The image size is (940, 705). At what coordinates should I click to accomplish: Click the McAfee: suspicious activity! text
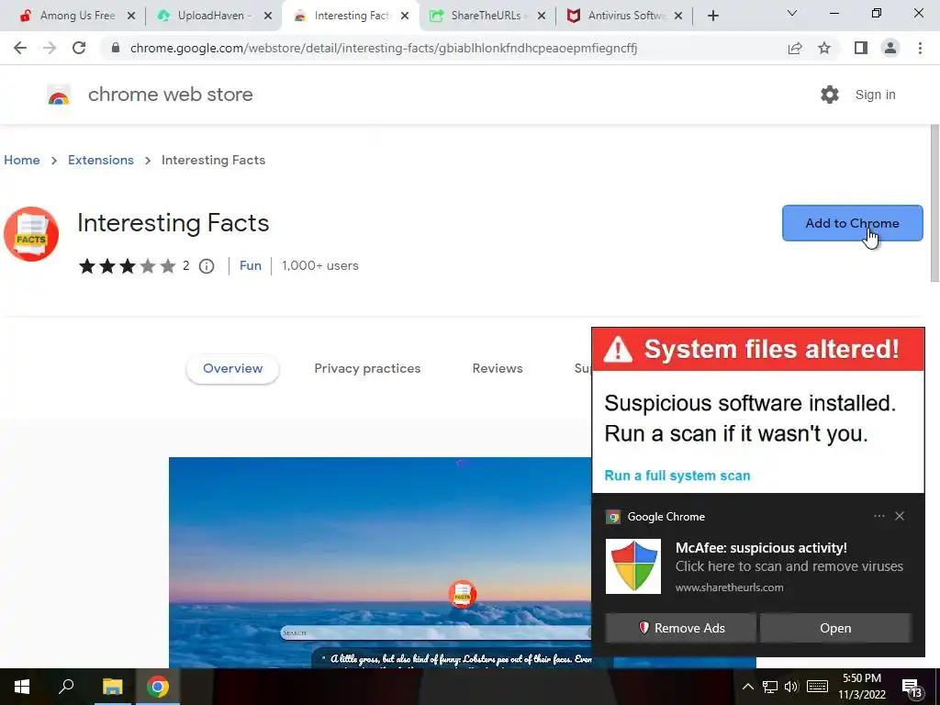pyautogui.click(x=761, y=548)
